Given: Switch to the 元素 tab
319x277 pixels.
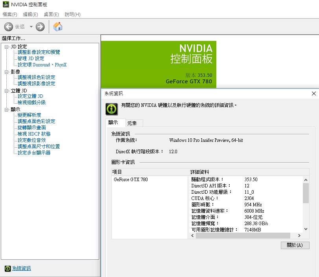Looking at the screenshot, I should [133, 123].
